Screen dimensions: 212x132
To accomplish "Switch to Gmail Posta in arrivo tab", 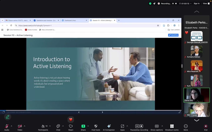I will pos(18,20).
